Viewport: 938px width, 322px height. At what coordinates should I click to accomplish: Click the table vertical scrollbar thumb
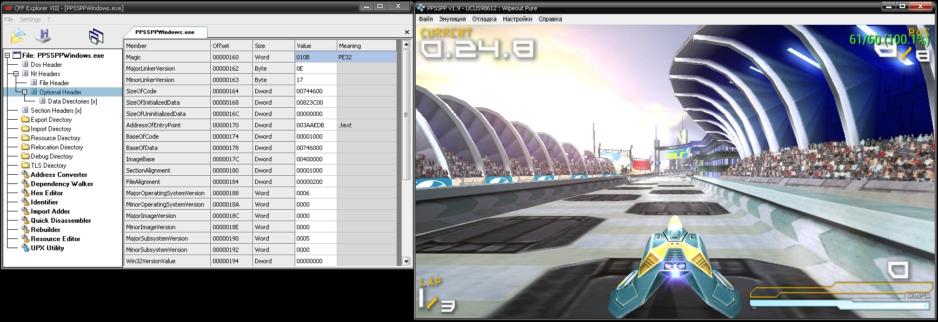[x=406, y=115]
